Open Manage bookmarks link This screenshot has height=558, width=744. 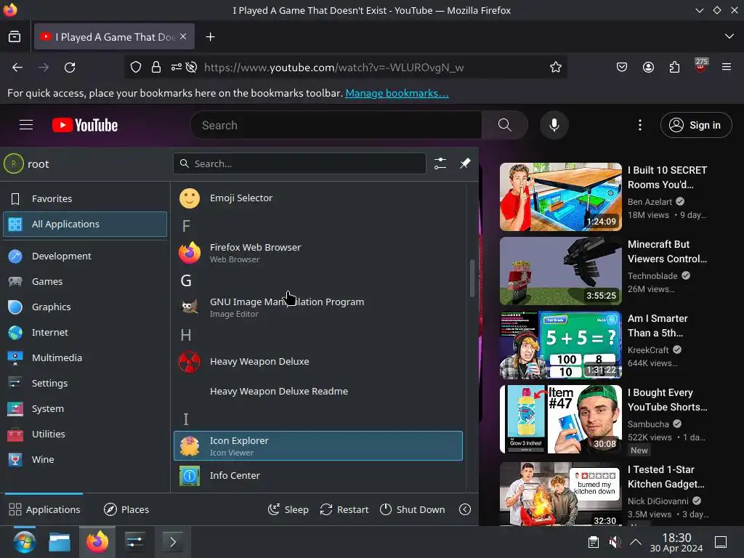point(397,93)
